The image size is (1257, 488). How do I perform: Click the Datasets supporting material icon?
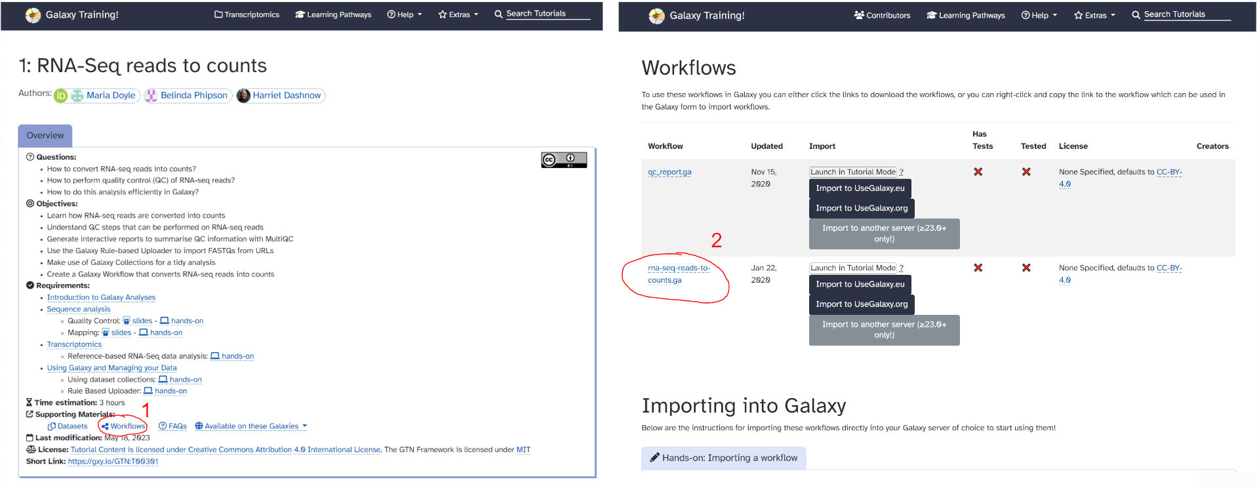(52, 426)
